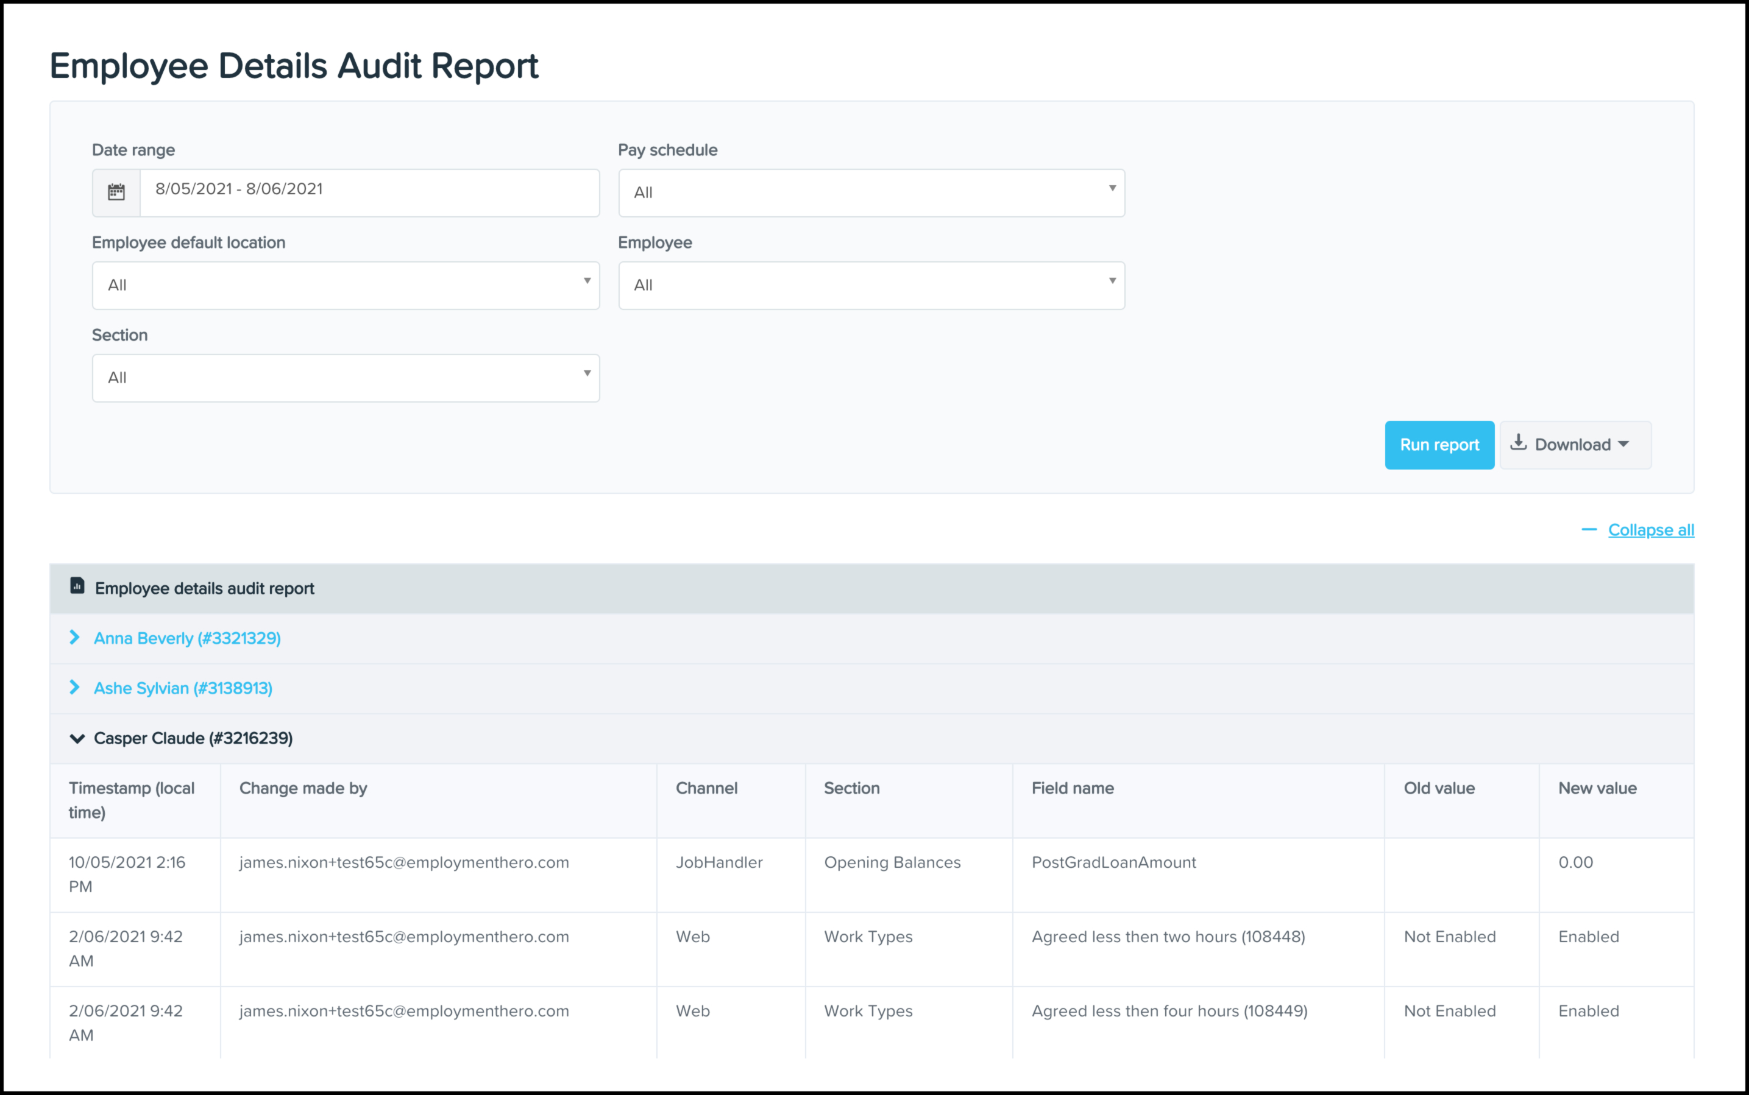Expand Anna Beverly row using chevron
The height and width of the screenshot is (1095, 1749).
pyautogui.click(x=74, y=637)
